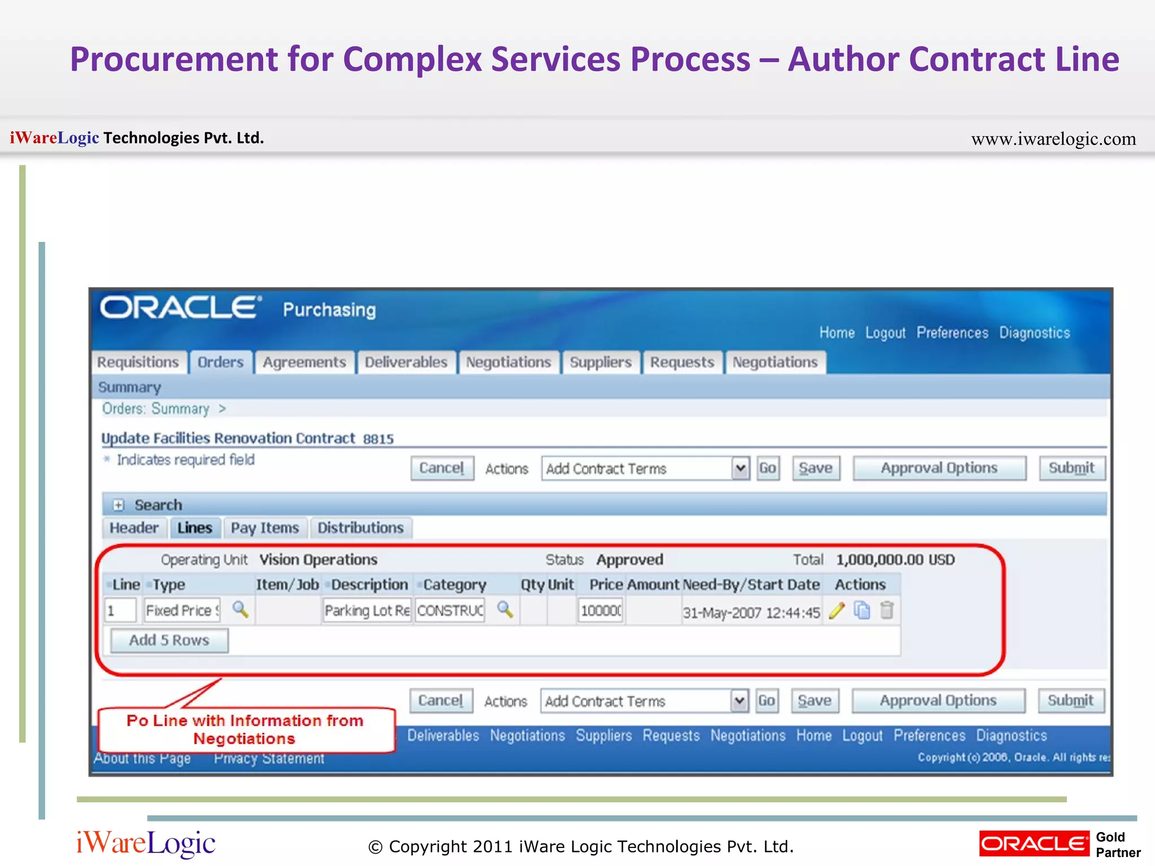
Task: Click footer Requests link
Action: point(671,736)
